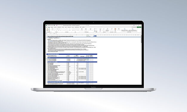Click the Bedingte Formatierung icon
The width and height of the screenshot is (187, 112).
pos(82,29)
